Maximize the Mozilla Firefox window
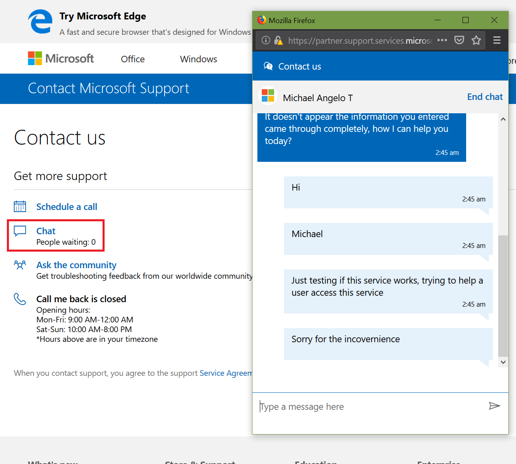Image resolution: width=516 pixels, height=464 pixels. click(466, 20)
